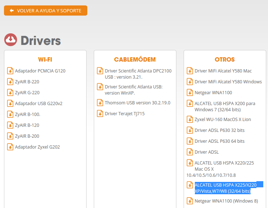Open the ZyAIR B-220 driver link
This screenshot has width=268, height=208.
pyautogui.click(x=27, y=82)
